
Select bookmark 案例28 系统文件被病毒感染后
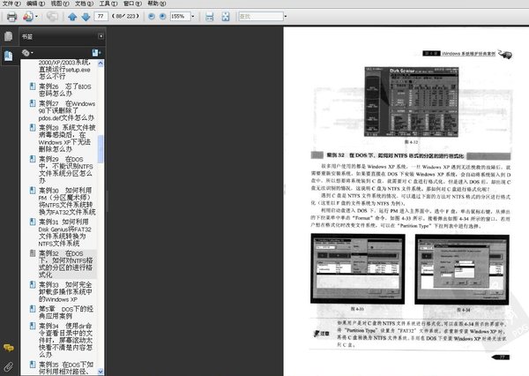point(67,139)
